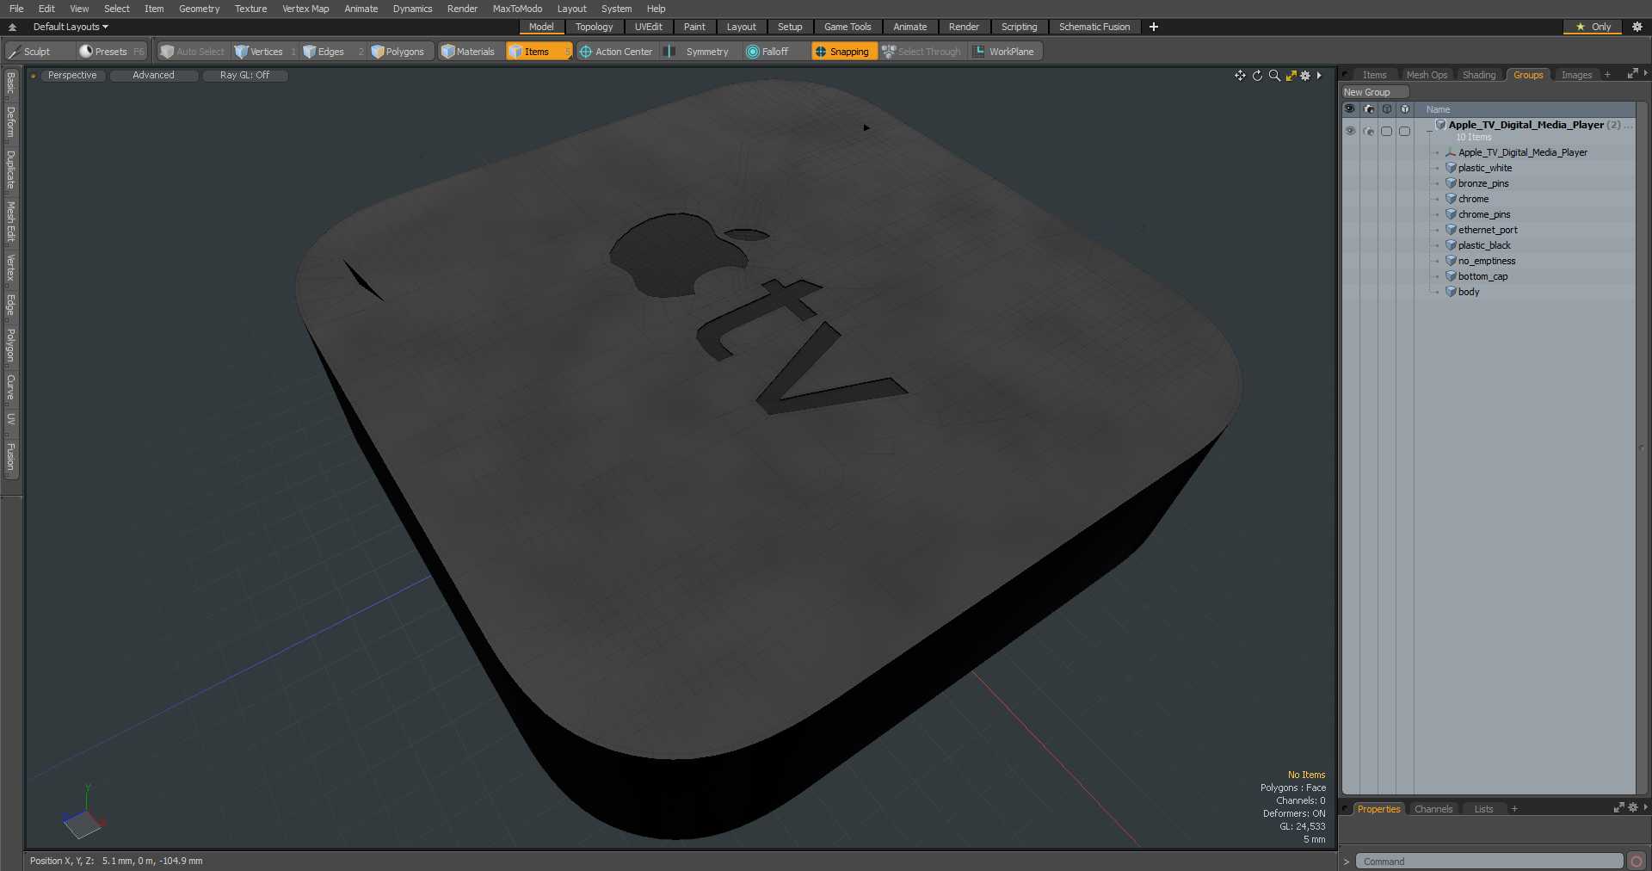Click the Only button

[1593, 27]
